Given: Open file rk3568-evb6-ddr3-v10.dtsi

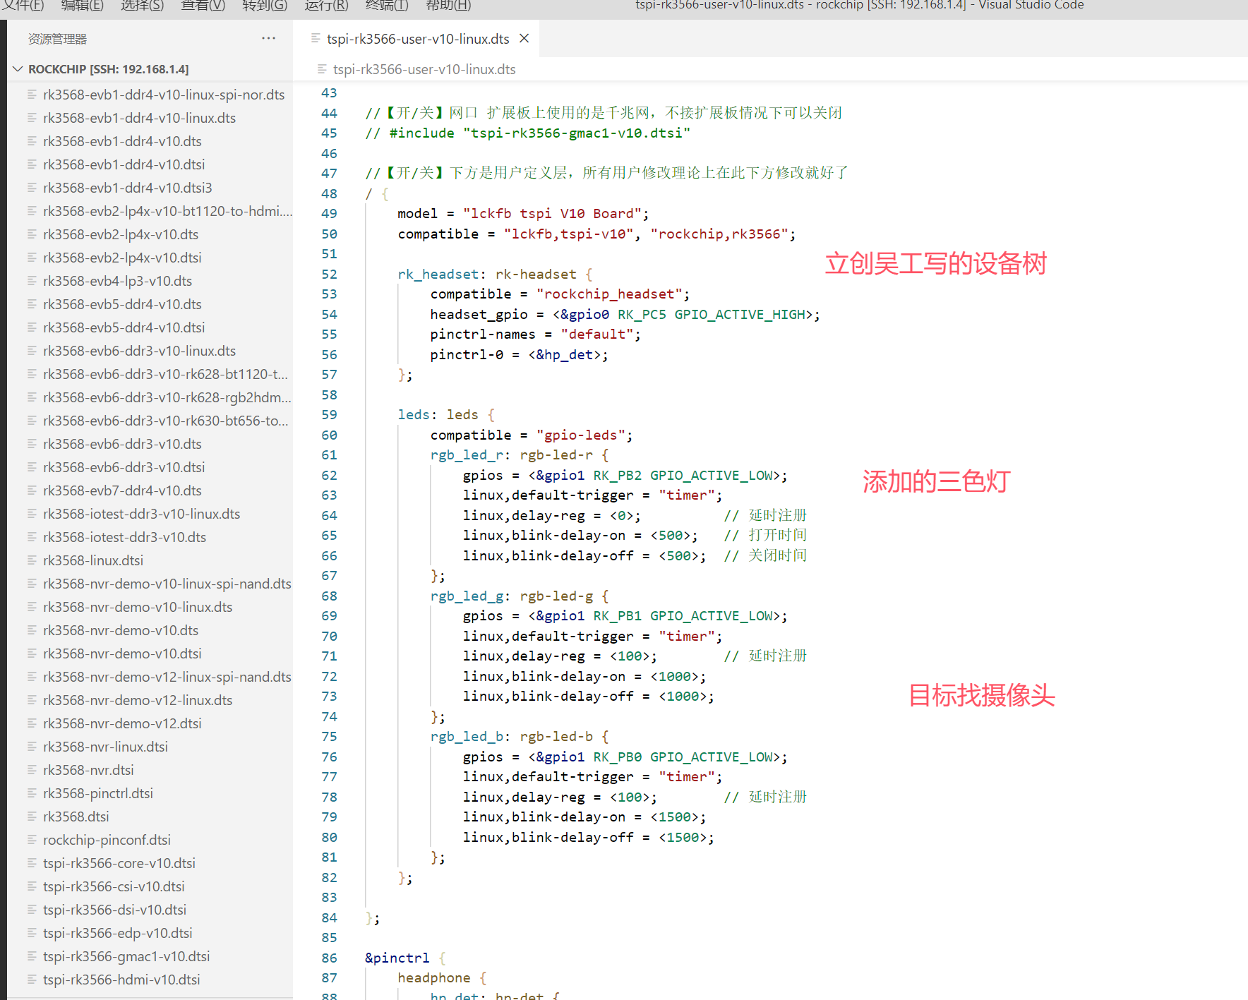Looking at the screenshot, I should [124, 467].
